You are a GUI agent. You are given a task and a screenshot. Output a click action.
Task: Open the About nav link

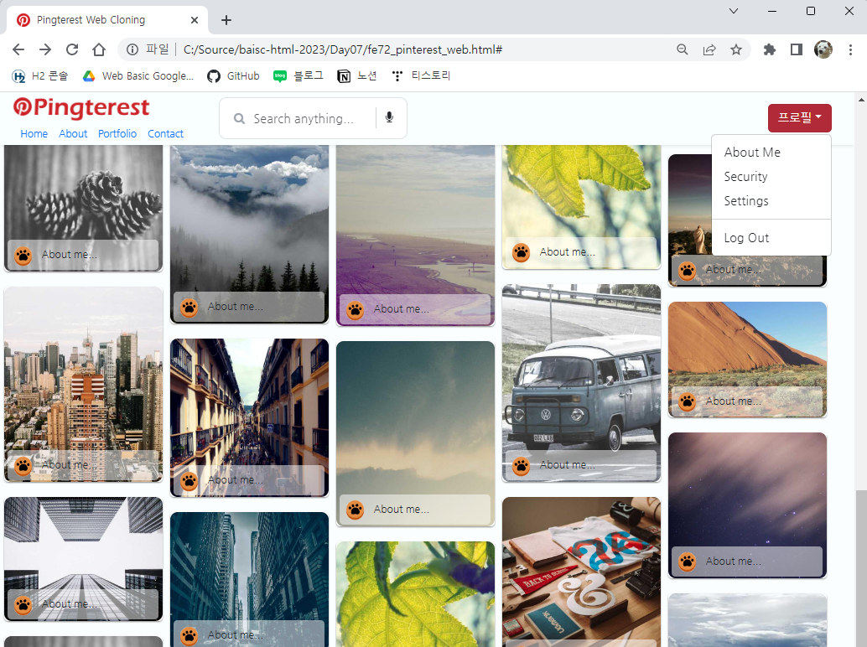[x=73, y=134]
